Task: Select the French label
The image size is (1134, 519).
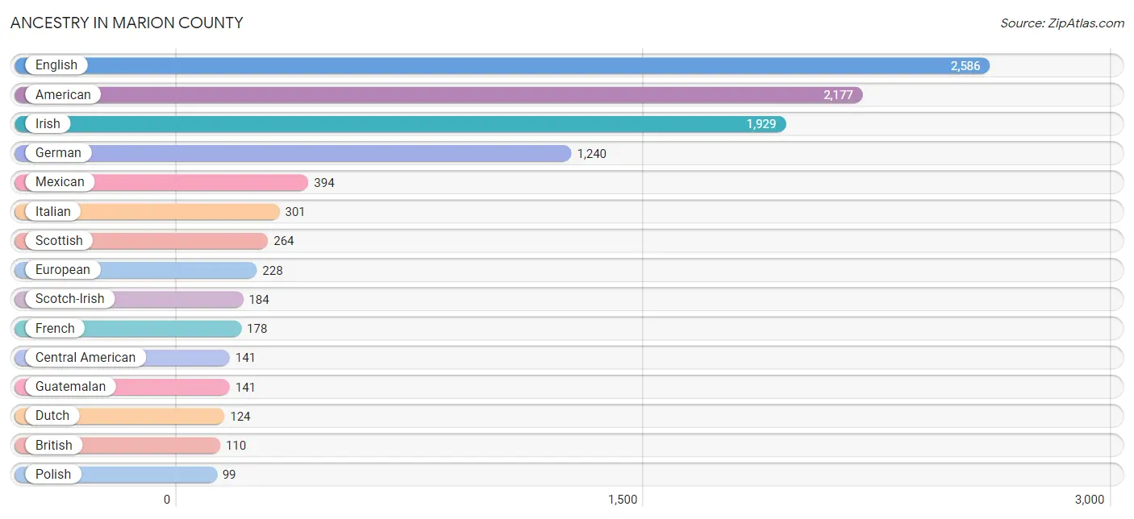Action: pyautogui.click(x=55, y=328)
